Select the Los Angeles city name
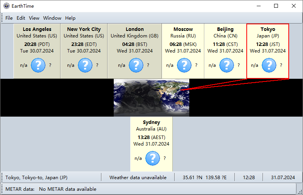The image size is (303, 195). (x=37, y=29)
